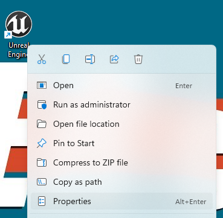This screenshot has height=218, width=223.
Task: Open Properties from the context menu
Action: (121, 201)
